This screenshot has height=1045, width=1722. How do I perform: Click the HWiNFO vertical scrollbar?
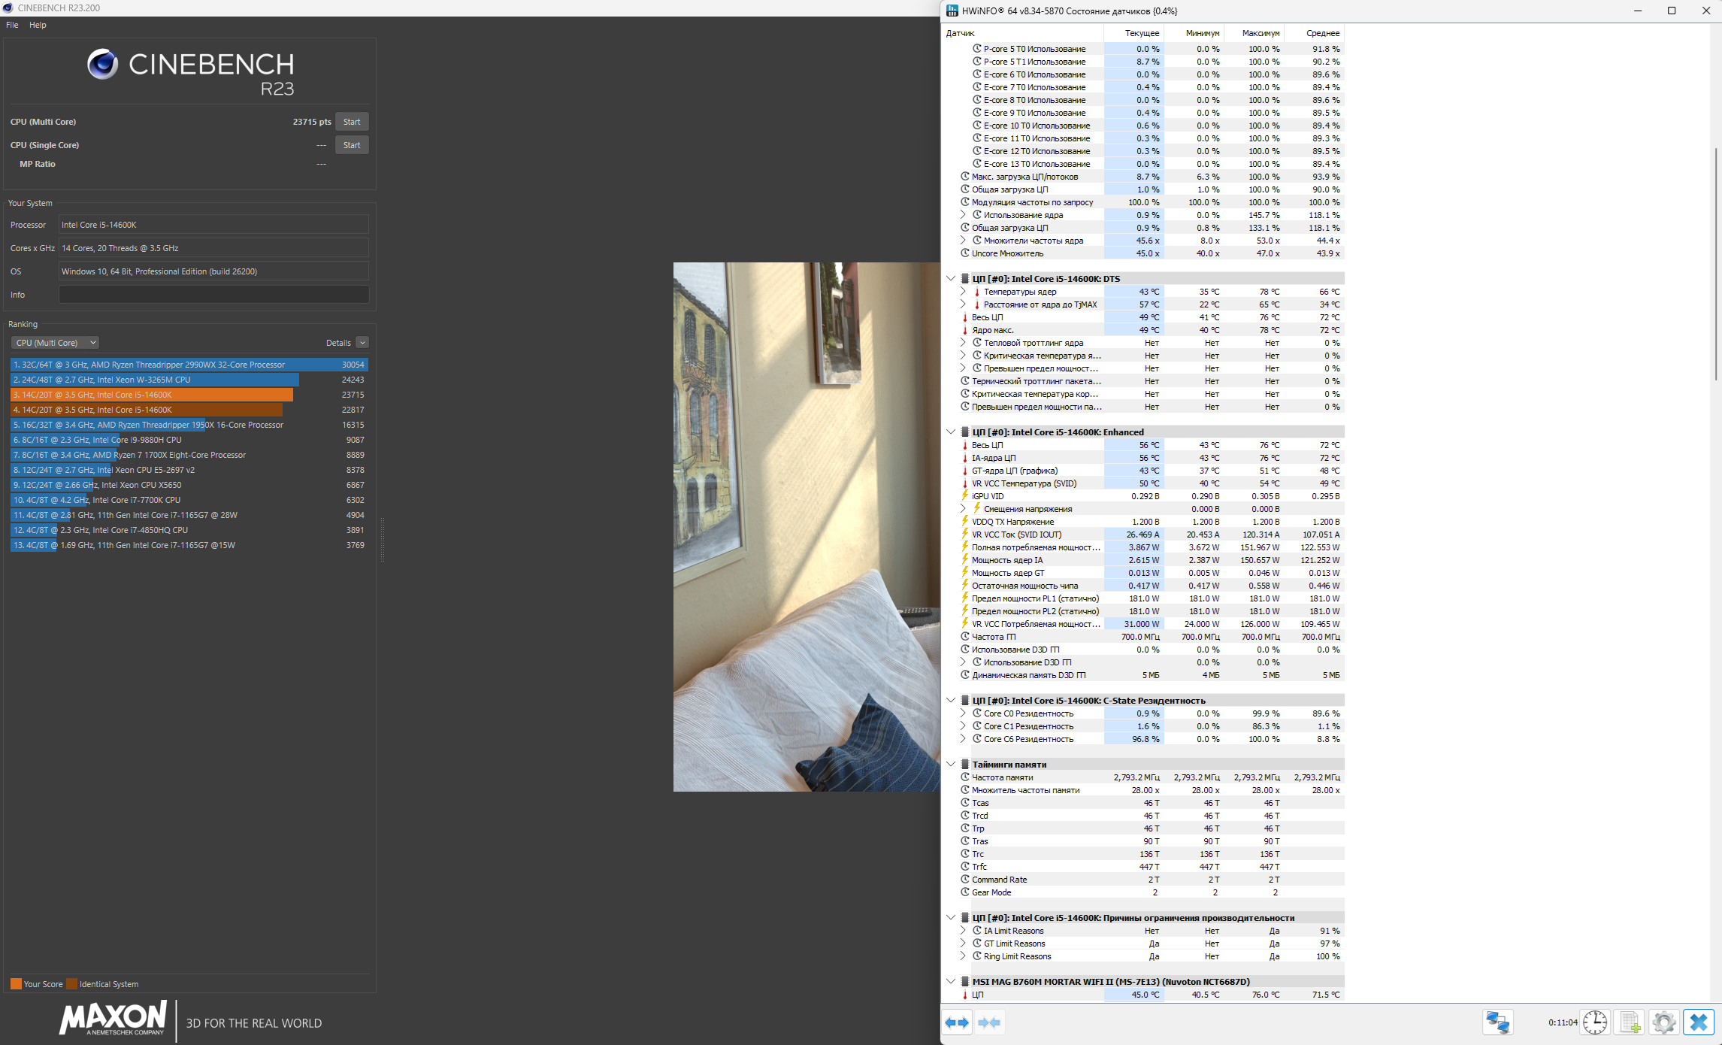point(1716,263)
